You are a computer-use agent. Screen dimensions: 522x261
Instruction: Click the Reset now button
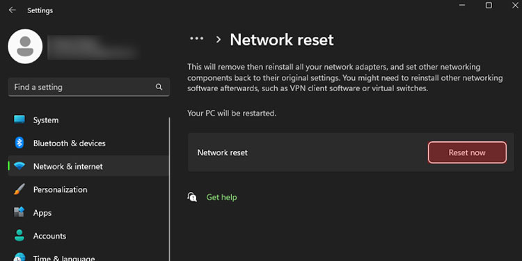pyautogui.click(x=467, y=152)
